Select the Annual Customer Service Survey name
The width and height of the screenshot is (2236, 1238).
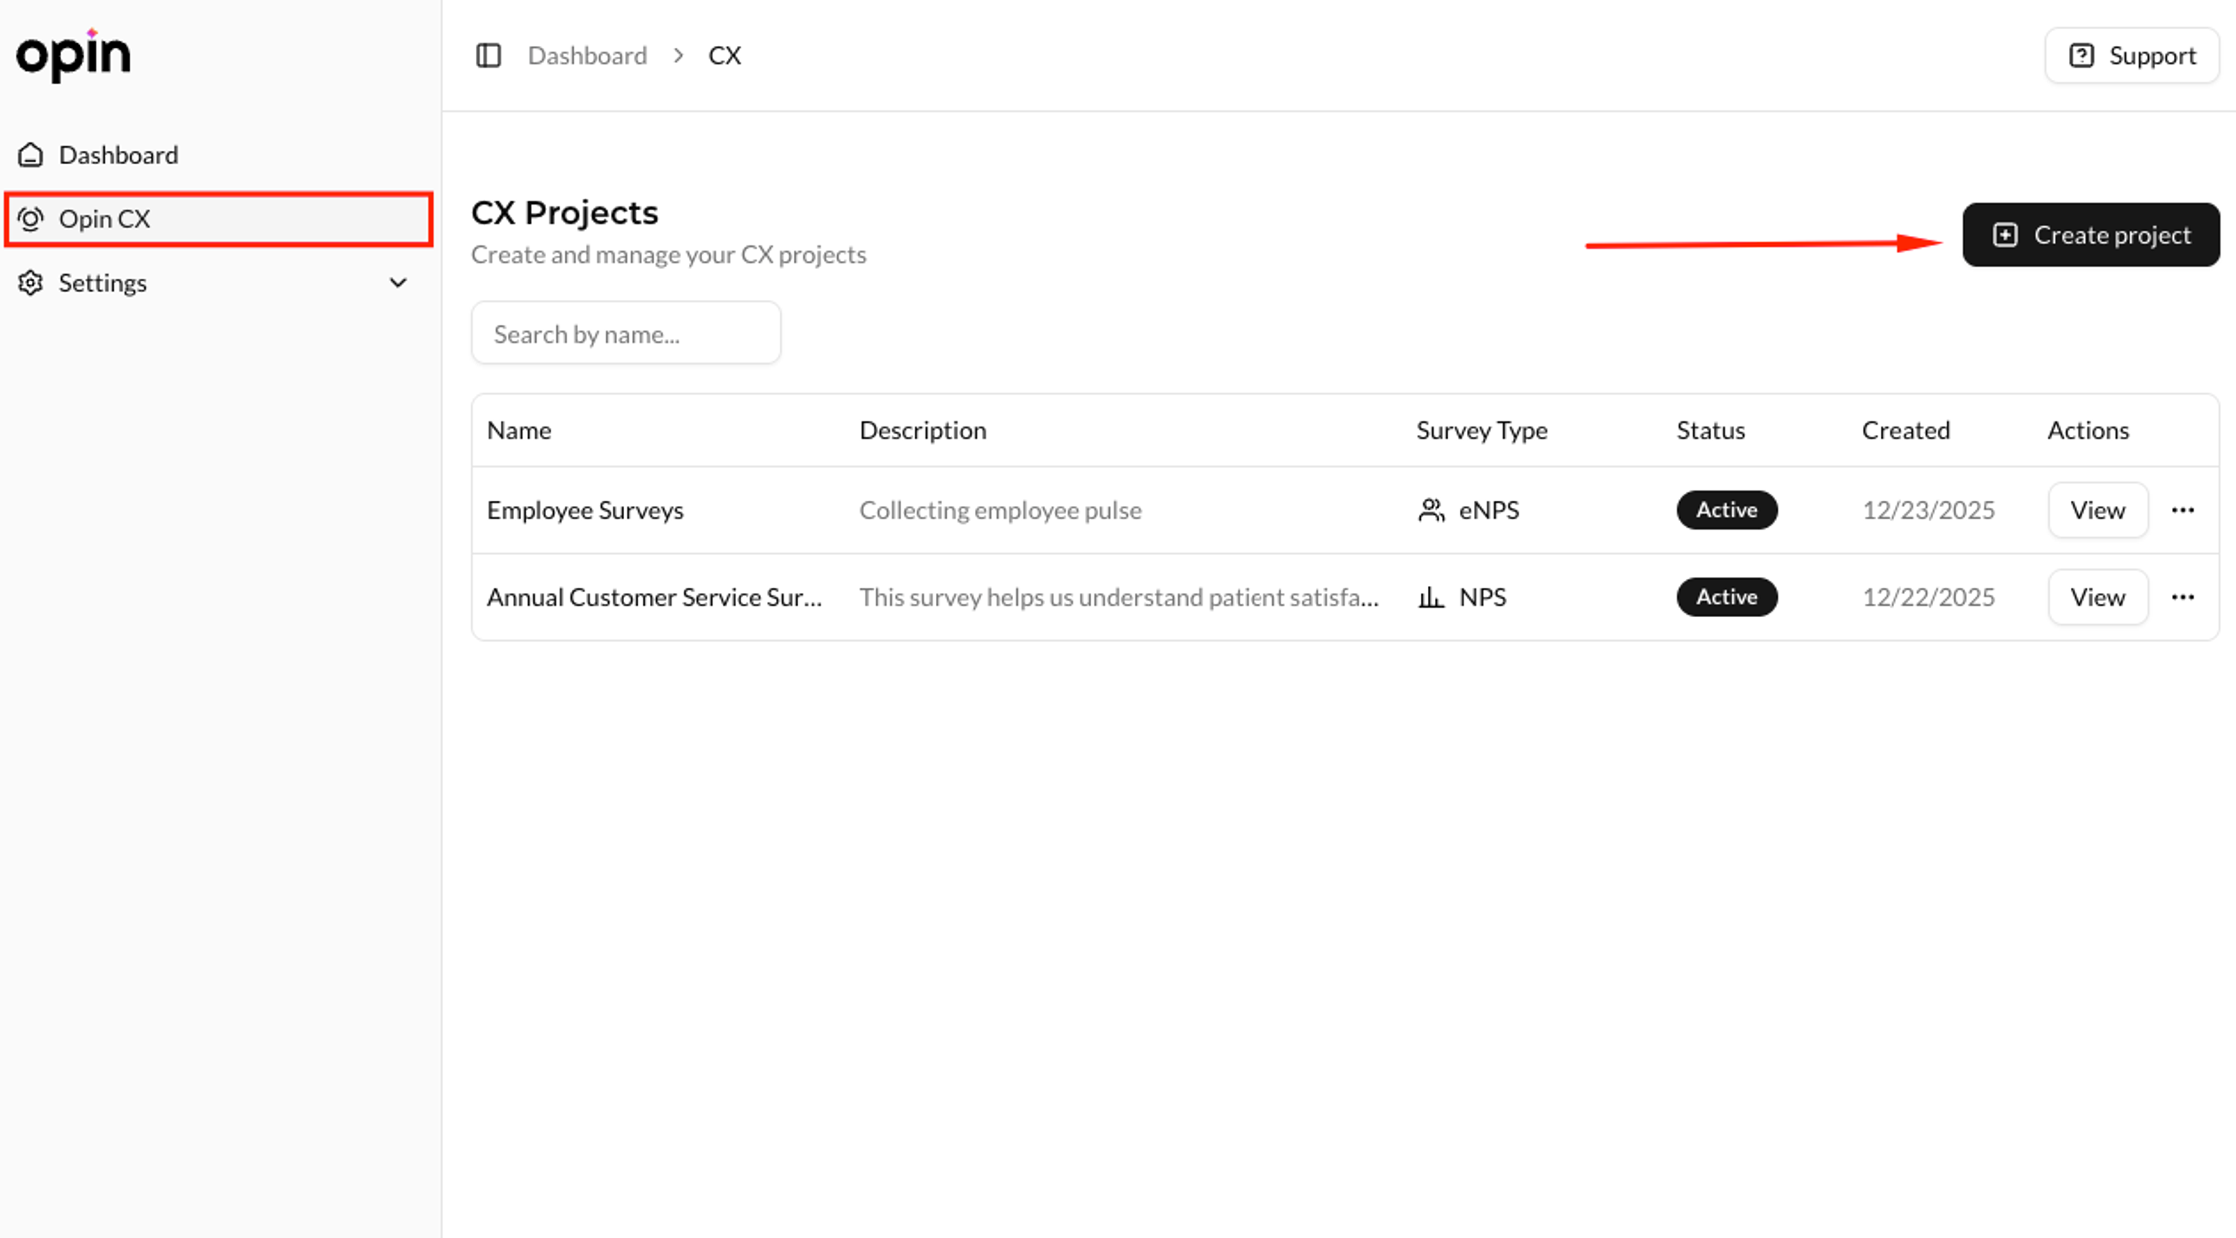point(653,597)
